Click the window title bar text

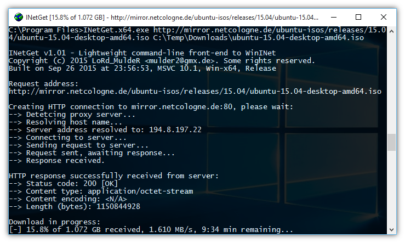[164, 17]
